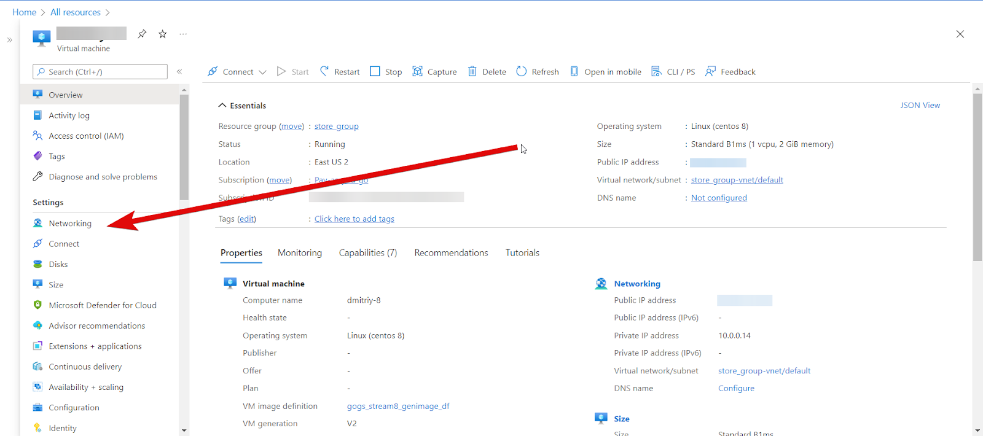Click here to add tags link
983x436 pixels.
(x=354, y=219)
